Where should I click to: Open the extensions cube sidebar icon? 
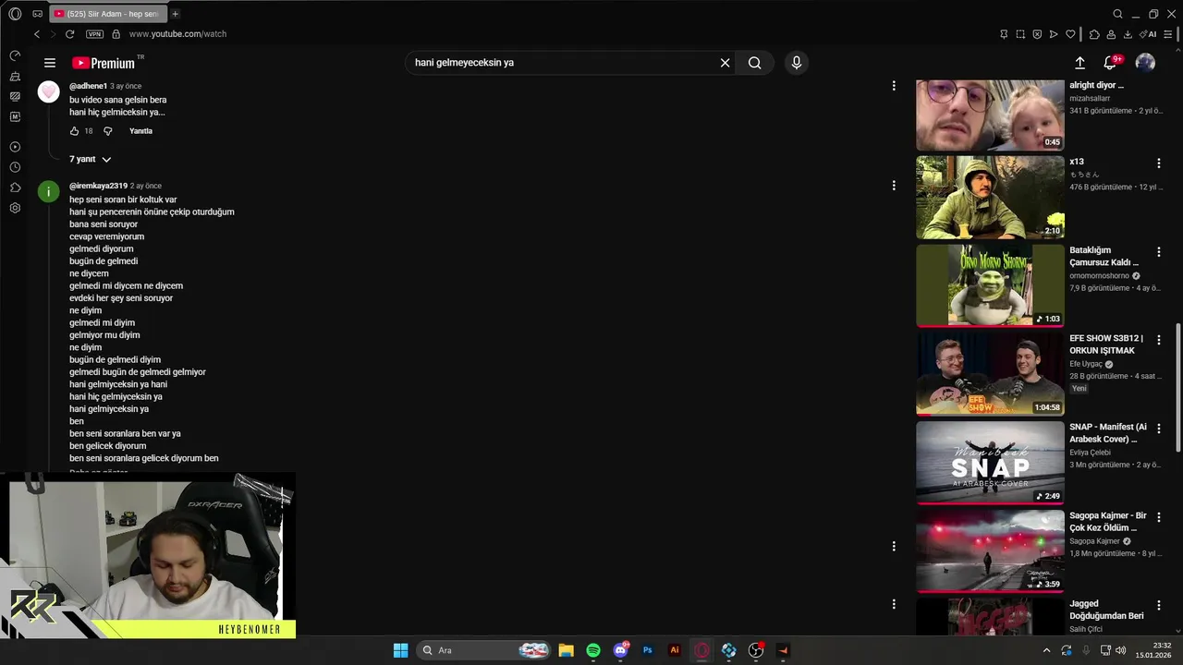15,187
